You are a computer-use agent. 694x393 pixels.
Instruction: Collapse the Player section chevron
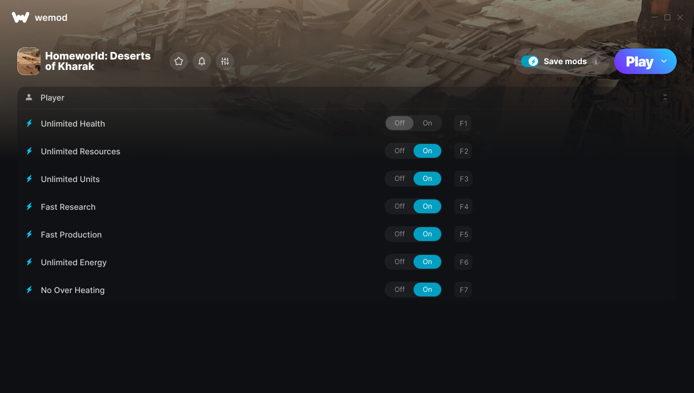pyautogui.click(x=665, y=98)
